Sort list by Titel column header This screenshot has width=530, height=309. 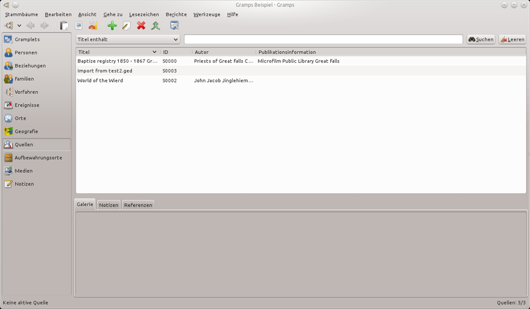coord(117,52)
